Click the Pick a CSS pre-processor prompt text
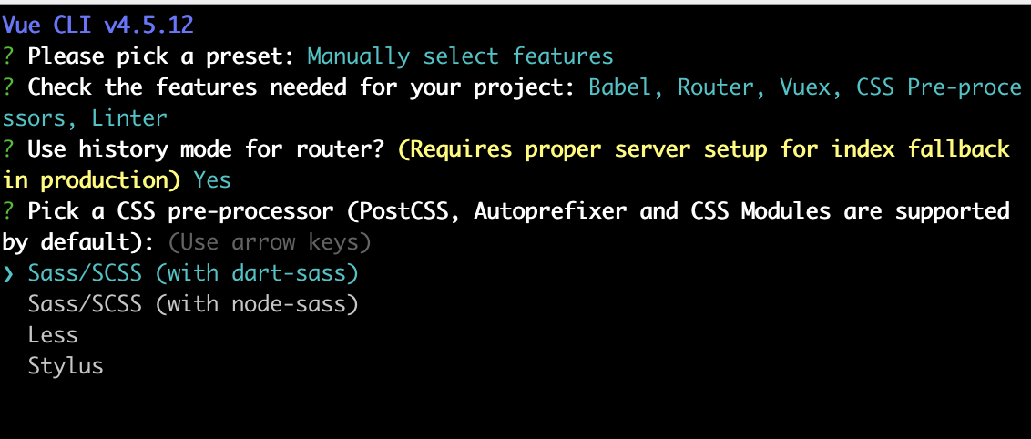Screen dimensions: 1031x439 coord(506,227)
